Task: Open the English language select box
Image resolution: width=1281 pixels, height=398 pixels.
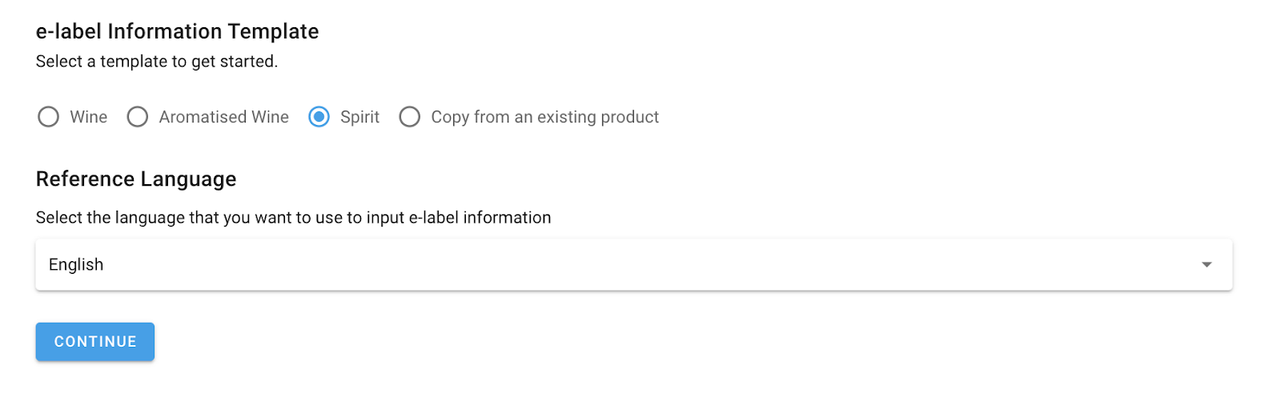Action: coord(632,265)
